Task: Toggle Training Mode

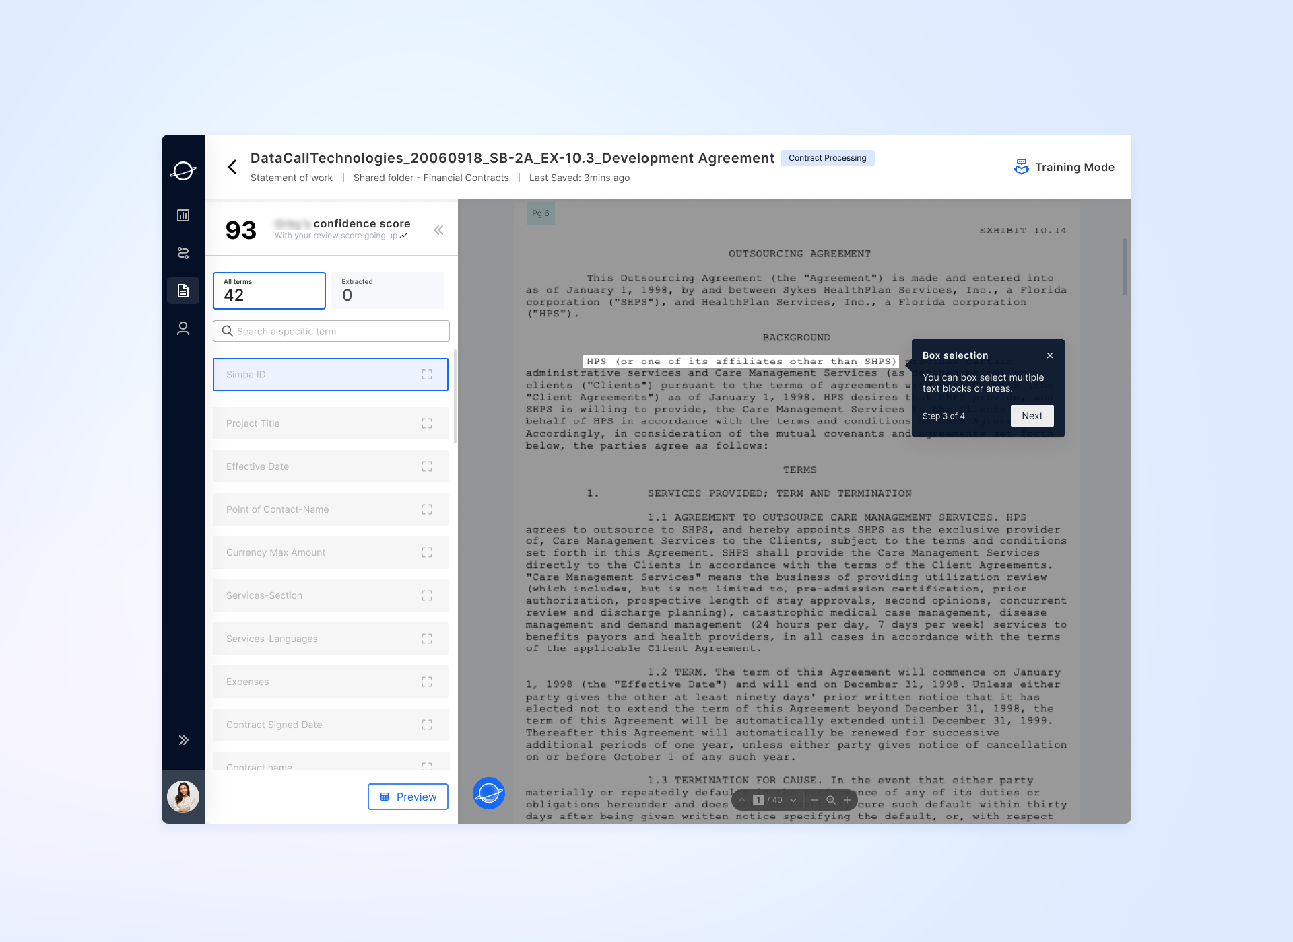Action: point(1064,167)
